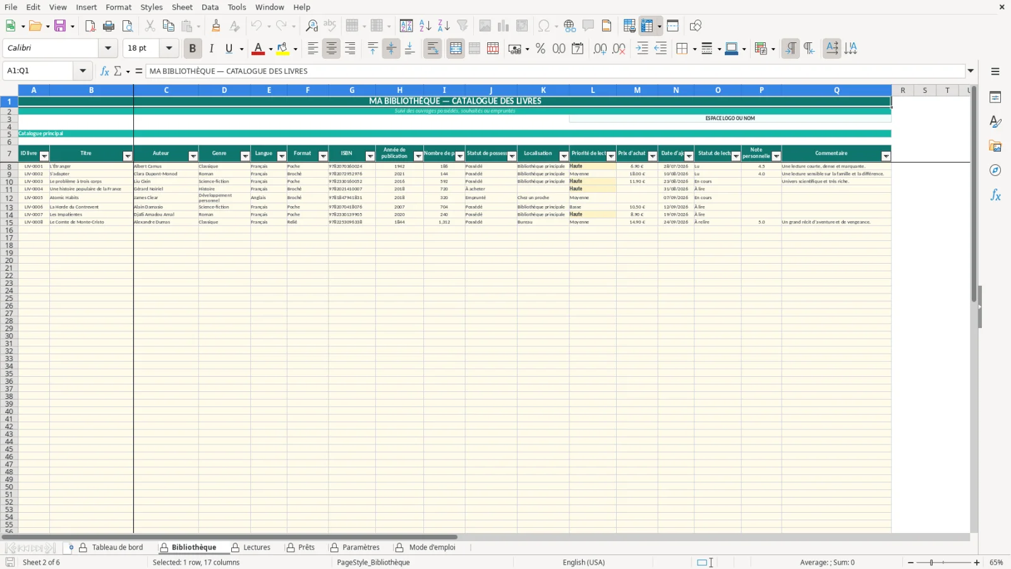Click the Freeze Rows and Columns icon
The height and width of the screenshot is (569, 1011).
(x=647, y=26)
